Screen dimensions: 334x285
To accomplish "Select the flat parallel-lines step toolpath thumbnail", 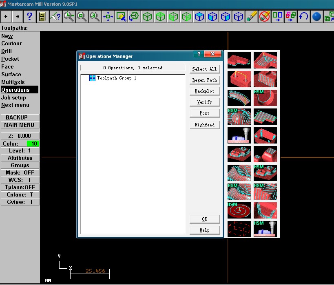I will coord(265,117).
